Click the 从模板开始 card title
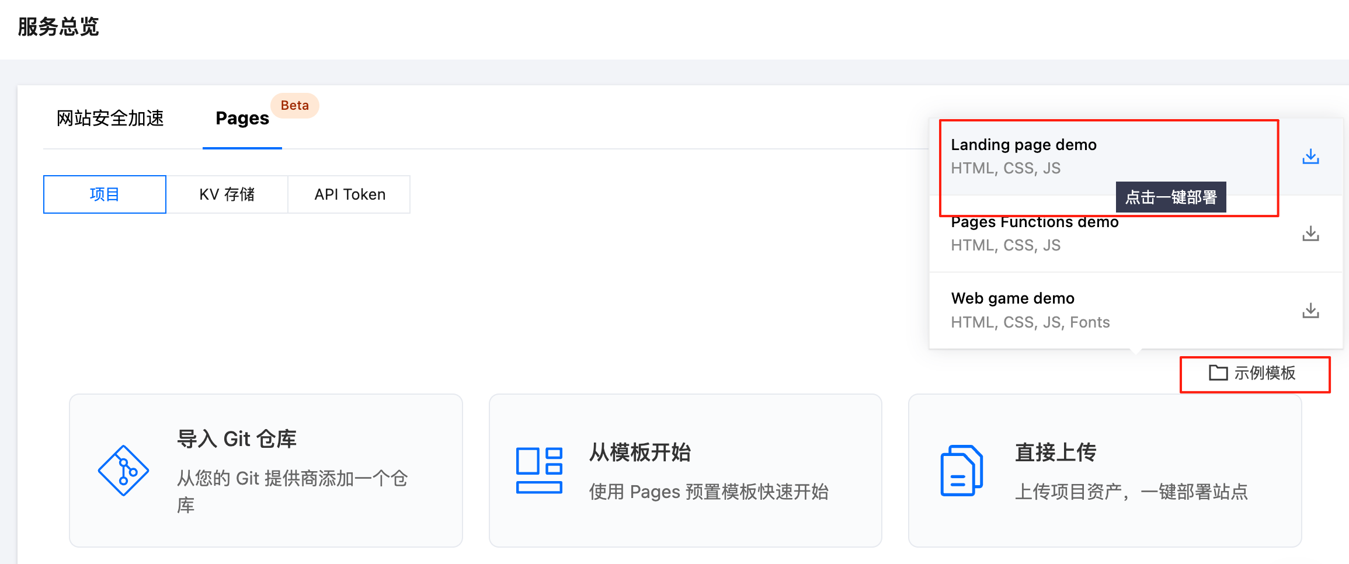The height and width of the screenshot is (564, 1349). [639, 452]
